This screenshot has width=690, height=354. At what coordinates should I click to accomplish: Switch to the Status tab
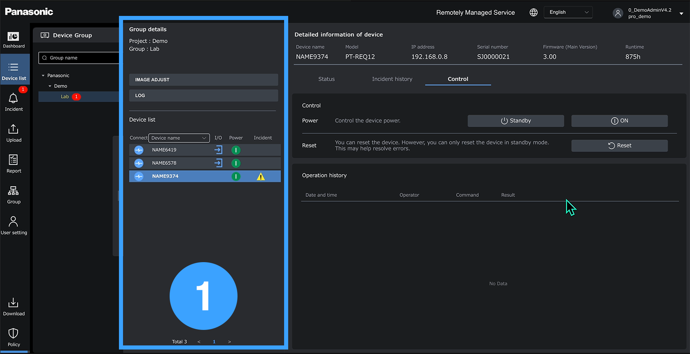coord(326,79)
